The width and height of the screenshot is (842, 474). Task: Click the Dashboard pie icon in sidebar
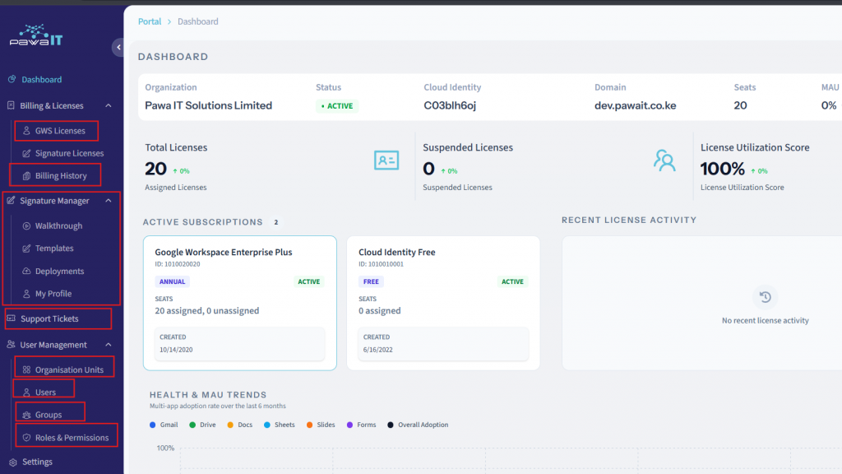click(x=12, y=80)
